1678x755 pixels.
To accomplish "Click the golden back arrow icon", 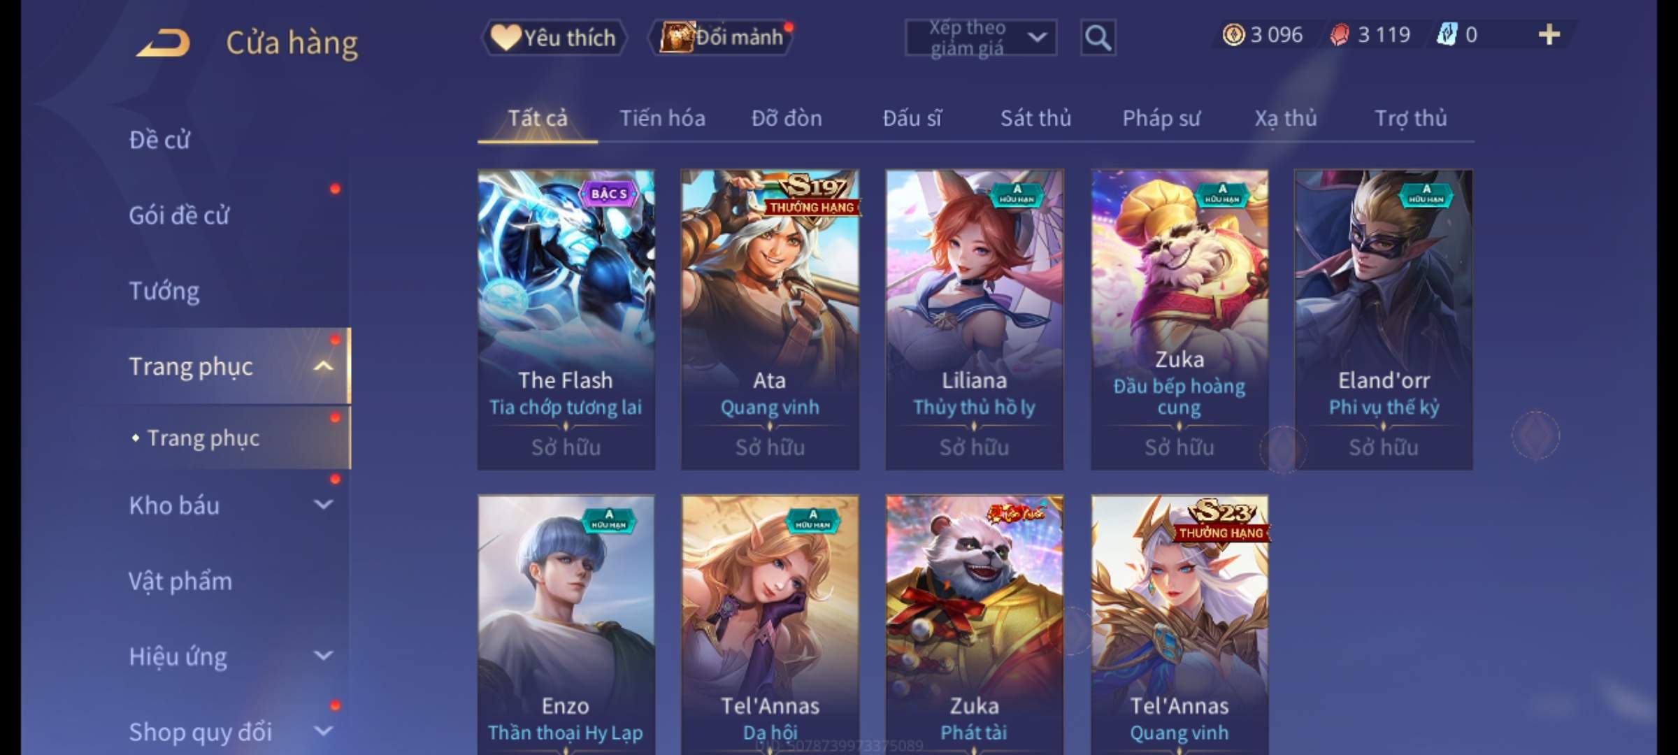I will pyautogui.click(x=164, y=43).
